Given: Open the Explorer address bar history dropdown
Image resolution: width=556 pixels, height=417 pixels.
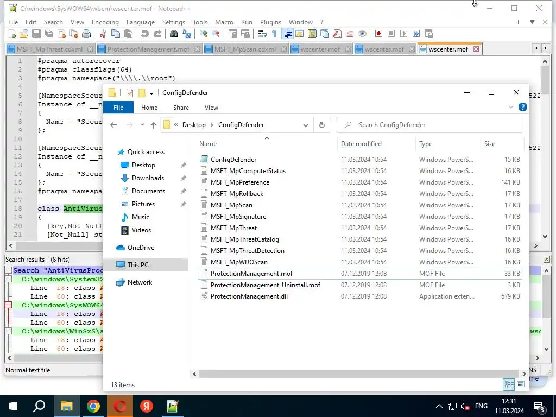Looking at the screenshot, I should click(306, 125).
